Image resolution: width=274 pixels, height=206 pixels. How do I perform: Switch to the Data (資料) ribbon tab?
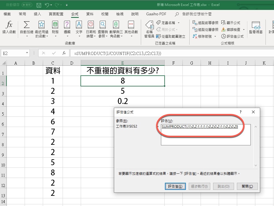click(x=90, y=14)
